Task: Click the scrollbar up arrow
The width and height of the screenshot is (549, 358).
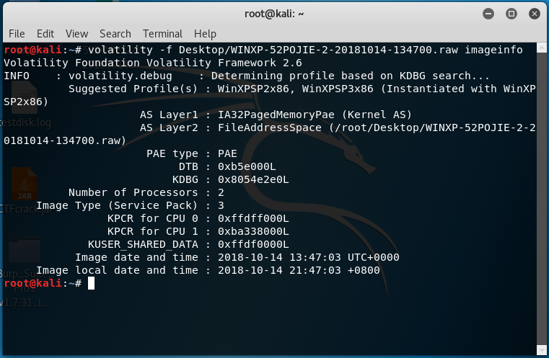Action: point(541,48)
